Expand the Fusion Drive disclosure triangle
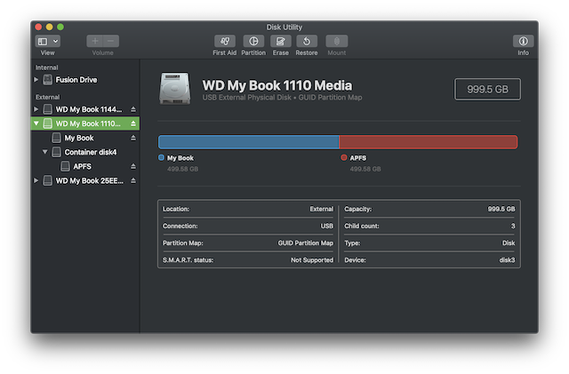Image resolution: width=569 pixels, height=374 pixels. coord(36,79)
